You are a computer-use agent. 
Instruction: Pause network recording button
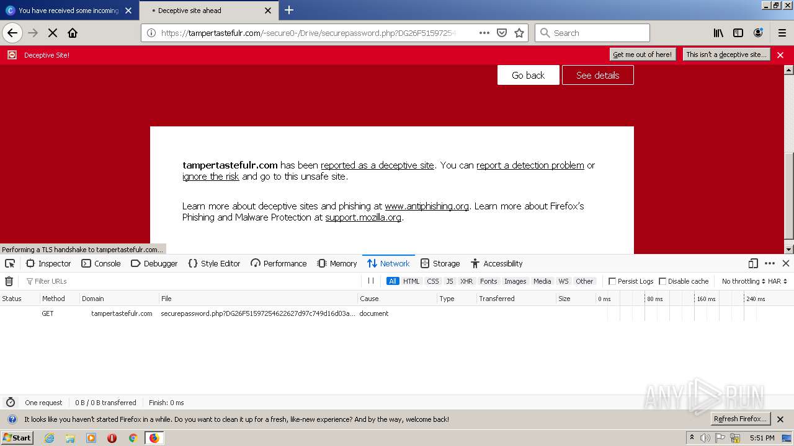[371, 281]
